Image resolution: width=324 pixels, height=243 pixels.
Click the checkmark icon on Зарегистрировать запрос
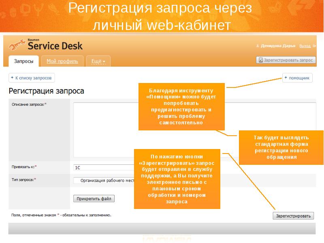coord(260,60)
